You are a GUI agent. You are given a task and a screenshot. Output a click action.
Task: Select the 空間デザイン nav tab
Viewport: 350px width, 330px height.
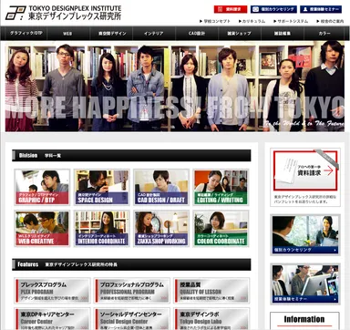click(x=111, y=34)
